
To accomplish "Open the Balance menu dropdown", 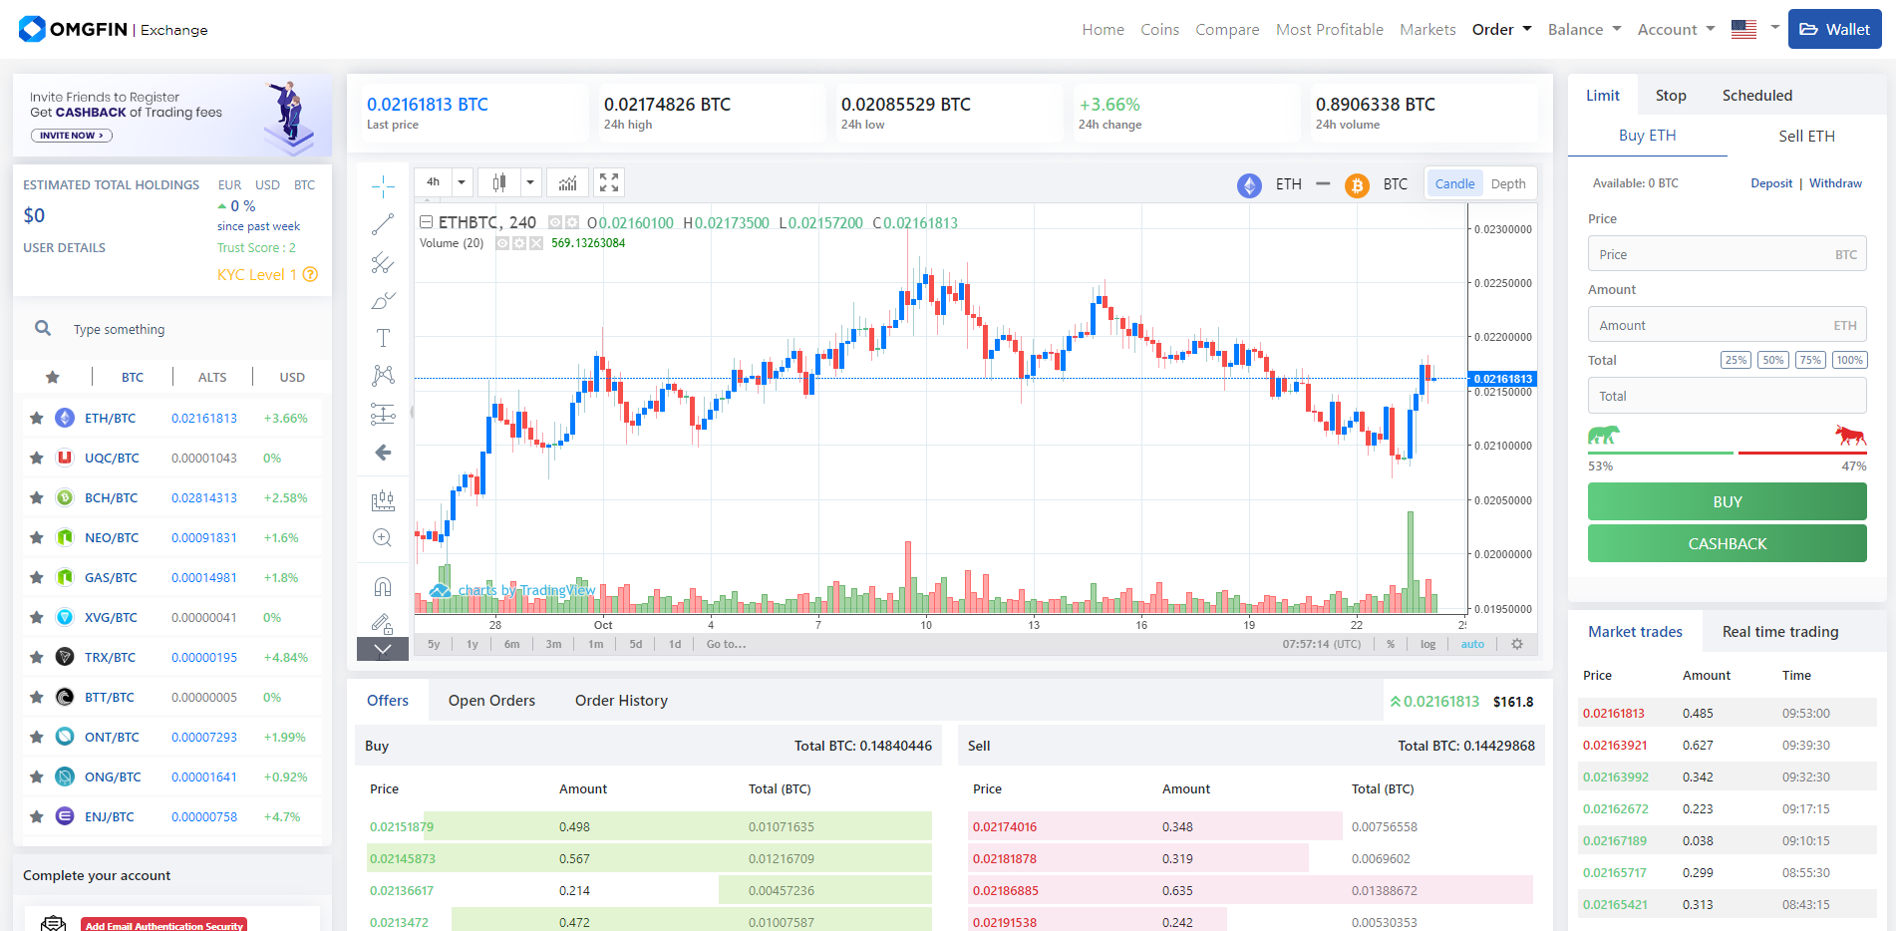I will tap(1584, 29).
